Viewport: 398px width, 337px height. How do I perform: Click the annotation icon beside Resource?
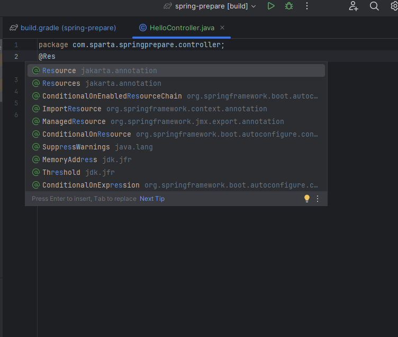tap(36, 70)
